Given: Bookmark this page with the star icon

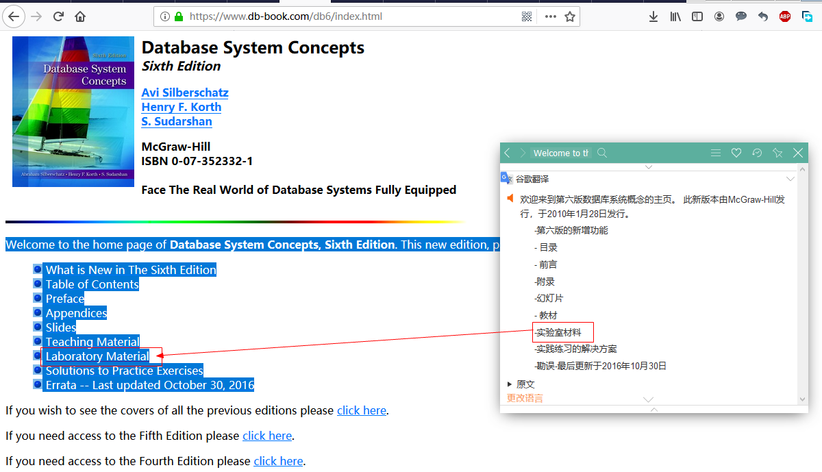Looking at the screenshot, I should click(x=570, y=16).
